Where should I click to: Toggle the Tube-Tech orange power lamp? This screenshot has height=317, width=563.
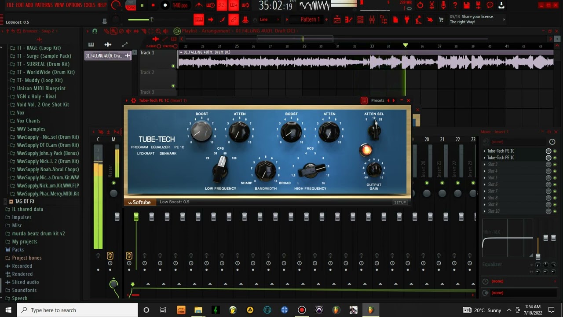[x=366, y=151]
